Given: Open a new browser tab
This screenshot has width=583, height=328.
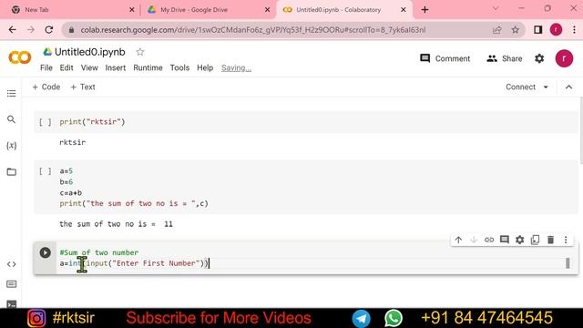Looking at the screenshot, I should click(x=425, y=10).
